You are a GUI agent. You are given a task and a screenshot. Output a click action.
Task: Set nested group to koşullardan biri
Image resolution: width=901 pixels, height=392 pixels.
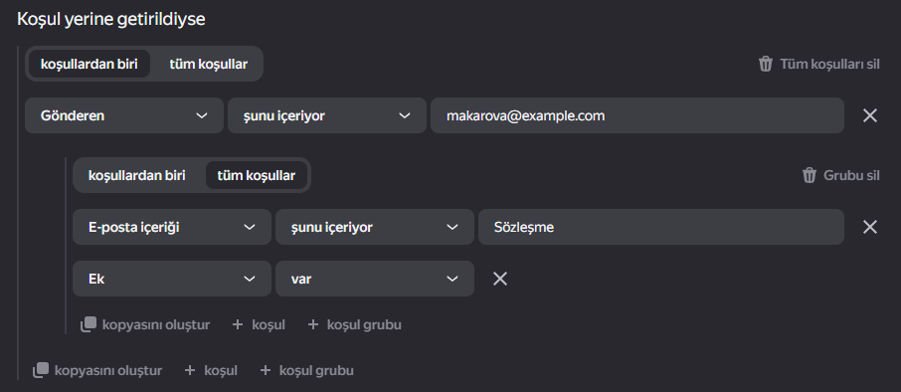137,175
